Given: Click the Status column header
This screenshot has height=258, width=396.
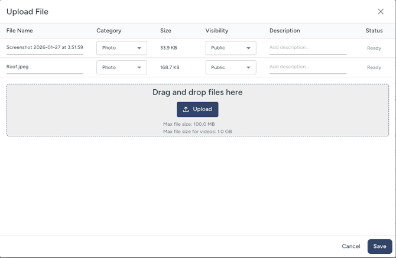Looking at the screenshot, I should [x=374, y=31].
